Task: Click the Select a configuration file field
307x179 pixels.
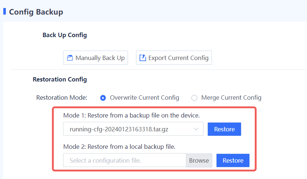Action: (x=124, y=160)
